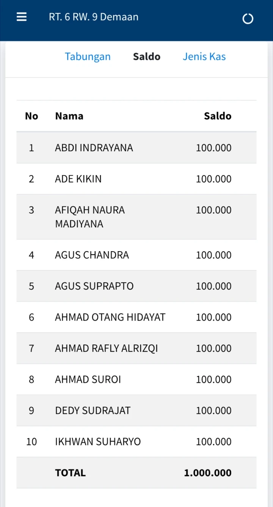Click the Nama column header
Viewport: 273px width, 507px height.
(69, 116)
